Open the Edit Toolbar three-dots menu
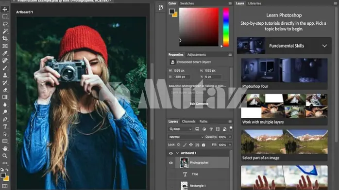339x190 pixels. pyautogui.click(x=5, y=163)
